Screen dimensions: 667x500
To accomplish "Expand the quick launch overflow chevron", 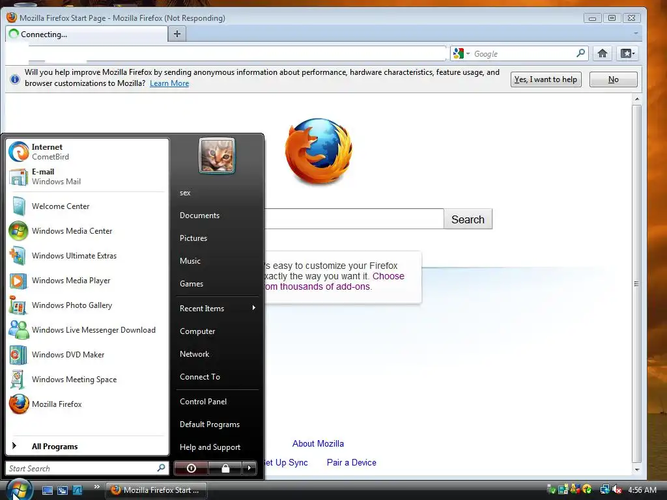I will point(97,487).
